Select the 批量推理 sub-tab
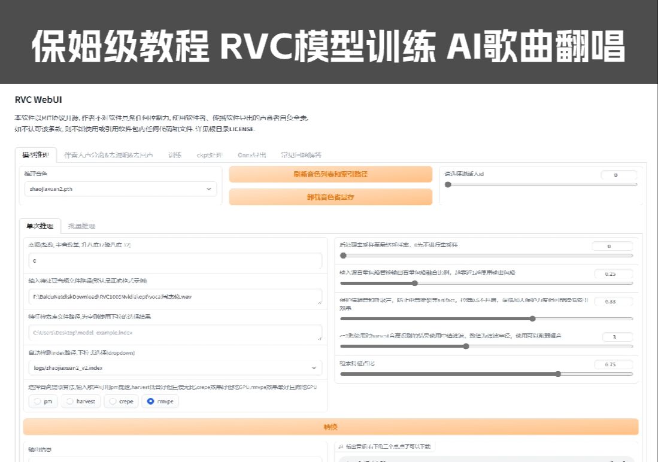 click(81, 226)
